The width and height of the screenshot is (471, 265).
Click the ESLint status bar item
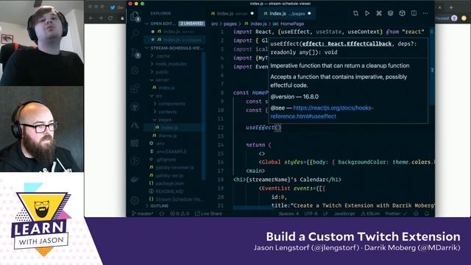370,213
